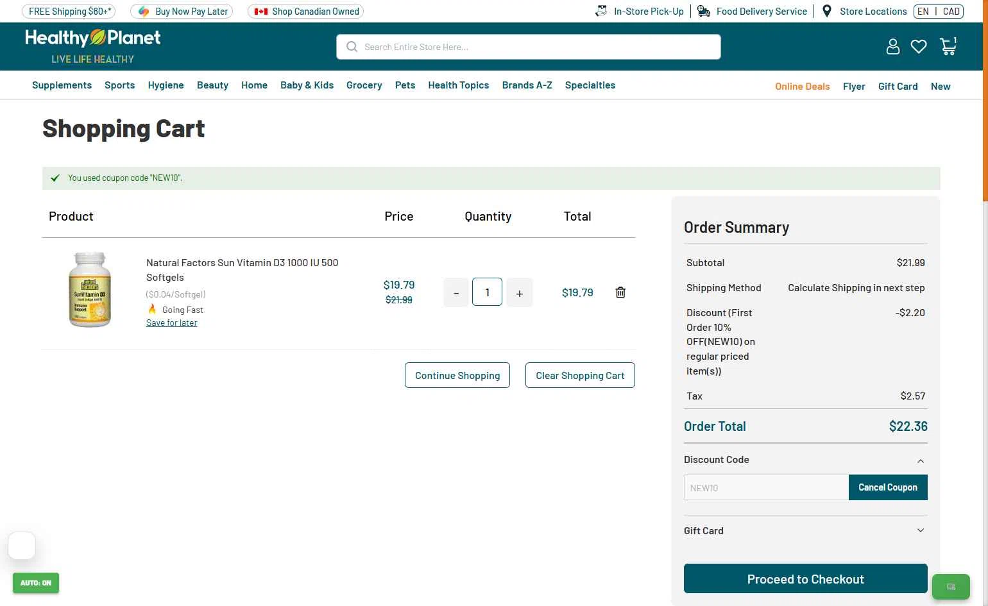The width and height of the screenshot is (988, 606).
Task: Open the chat widget icon
Action: coord(951,587)
